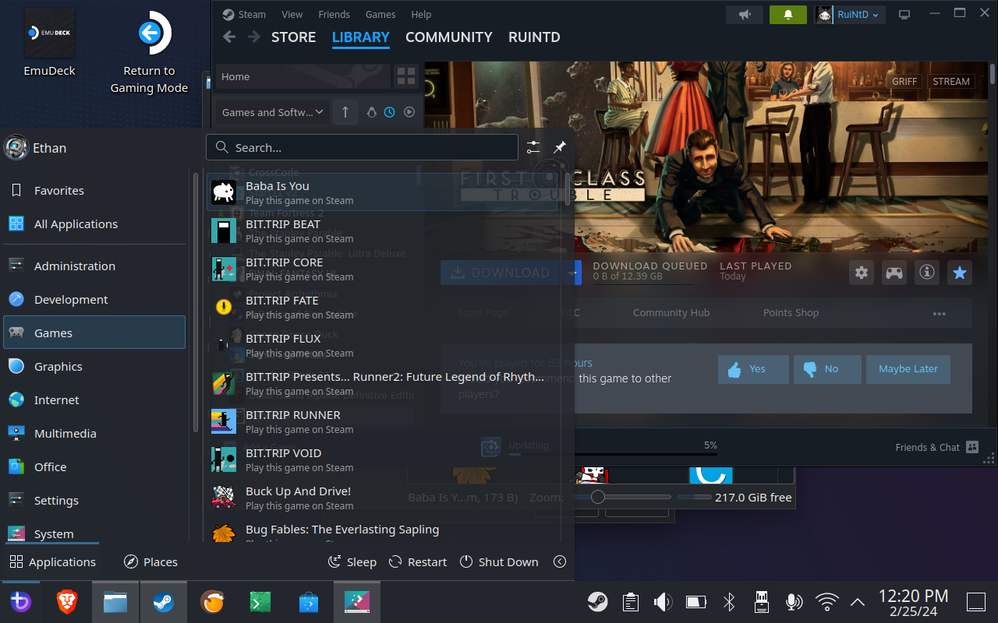
Task: Put the system to Sleep
Action: tap(352, 561)
